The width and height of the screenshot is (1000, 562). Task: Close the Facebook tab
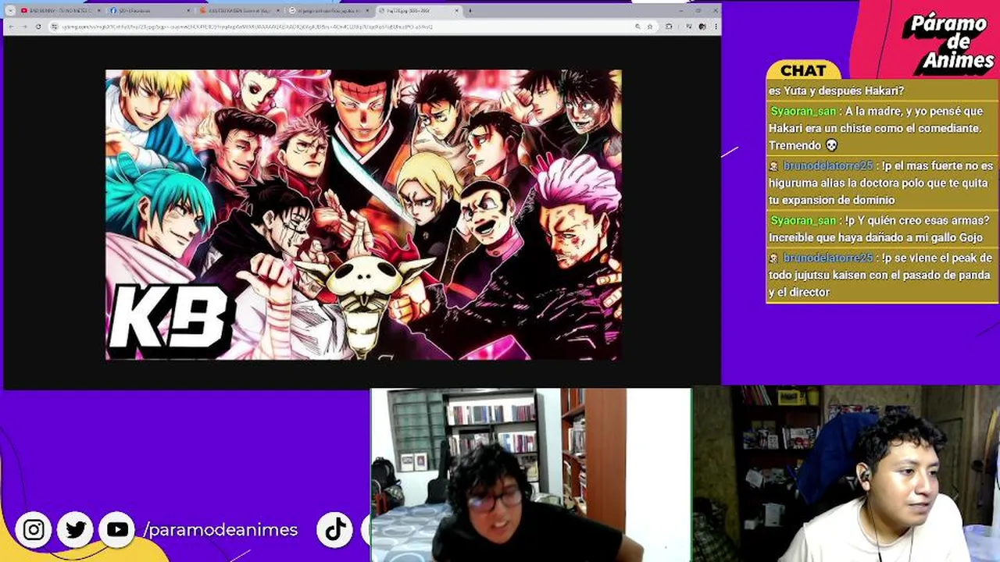click(x=188, y=11)
